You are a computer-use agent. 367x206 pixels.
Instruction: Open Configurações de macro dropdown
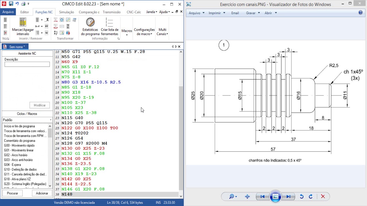point(144,32)
